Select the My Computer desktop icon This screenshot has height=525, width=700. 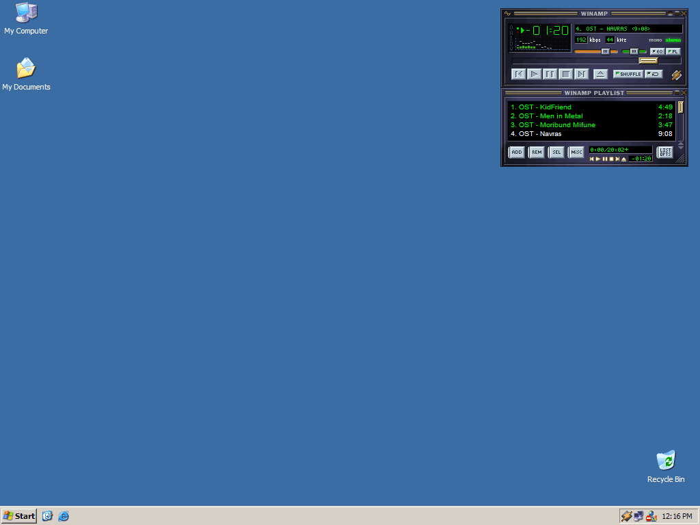tap(26, 18)
